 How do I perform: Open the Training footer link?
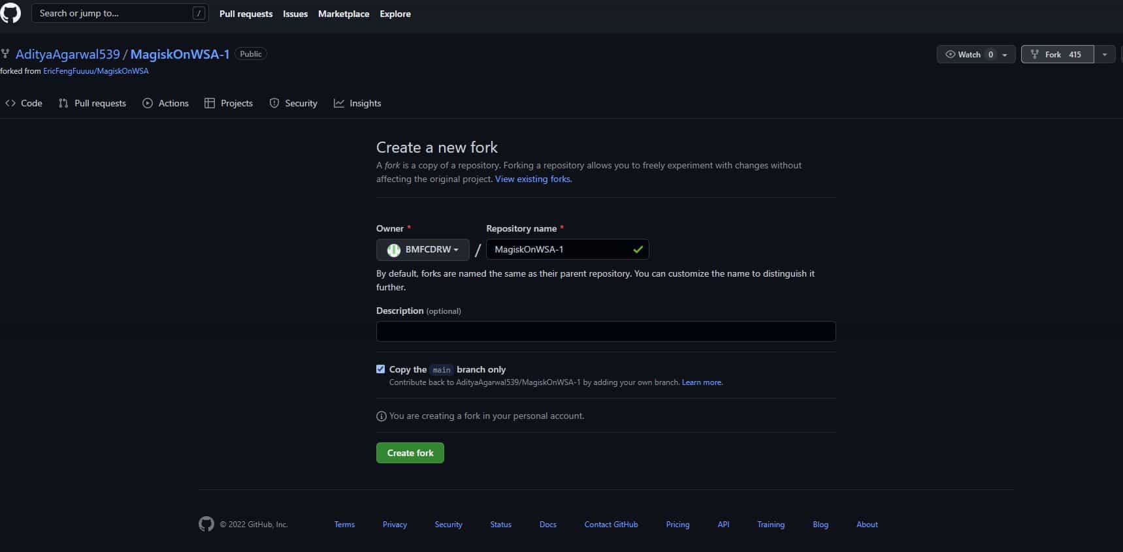(x=771, y=525)
